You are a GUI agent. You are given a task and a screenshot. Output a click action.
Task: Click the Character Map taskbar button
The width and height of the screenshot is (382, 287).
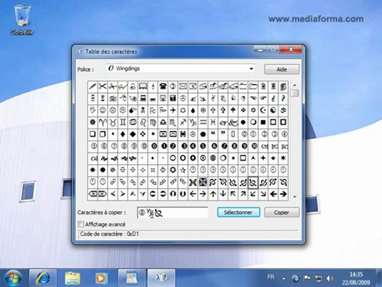[x=161, y=278]
